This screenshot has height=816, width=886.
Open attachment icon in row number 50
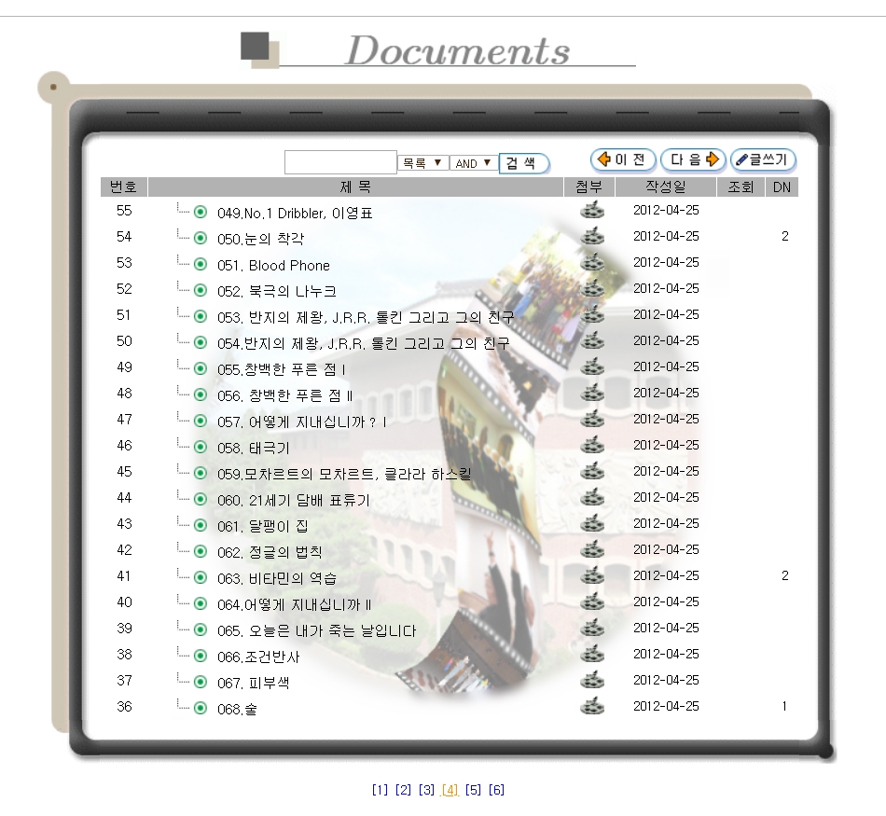592,340
